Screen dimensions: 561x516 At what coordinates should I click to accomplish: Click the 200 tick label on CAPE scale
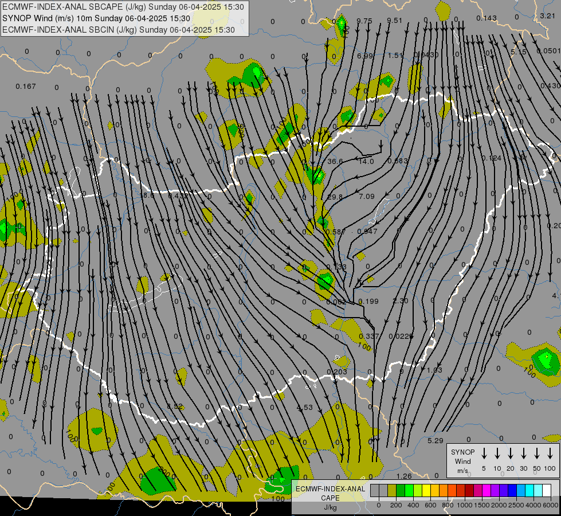pyautogui.click(x=396, y=505)
